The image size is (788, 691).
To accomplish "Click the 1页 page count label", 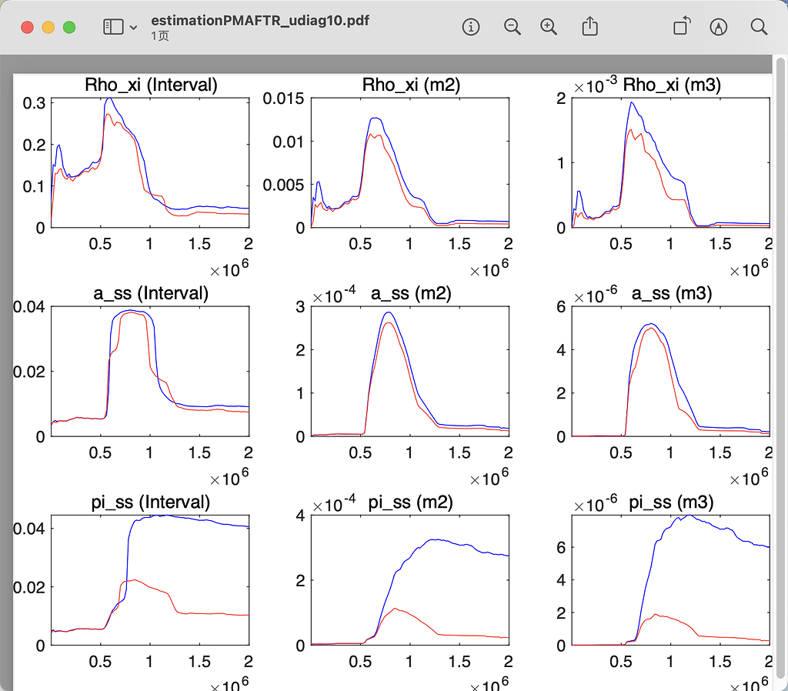I will (x=158, y=34).
